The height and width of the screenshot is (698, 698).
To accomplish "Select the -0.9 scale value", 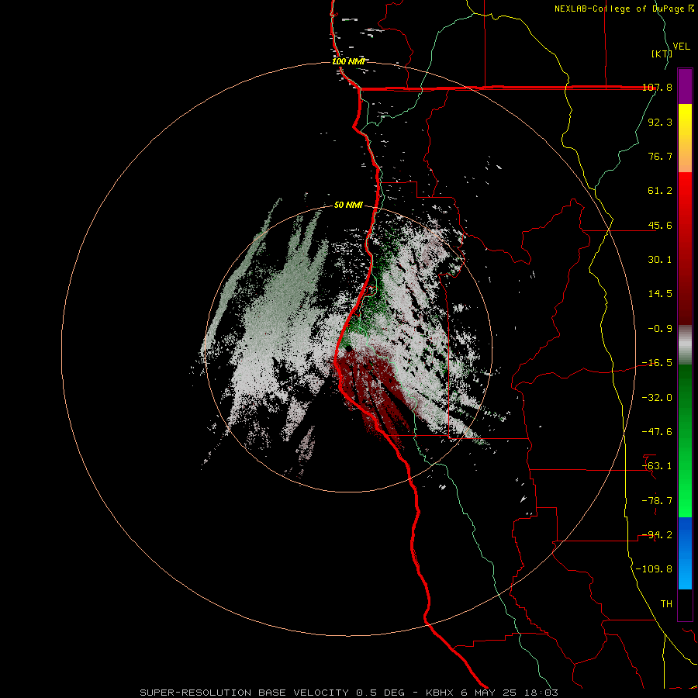I will [x=660, y=329].
